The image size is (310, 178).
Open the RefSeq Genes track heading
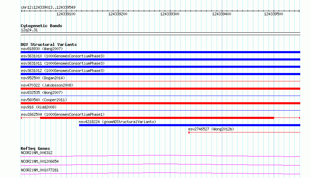coord(36,148)
